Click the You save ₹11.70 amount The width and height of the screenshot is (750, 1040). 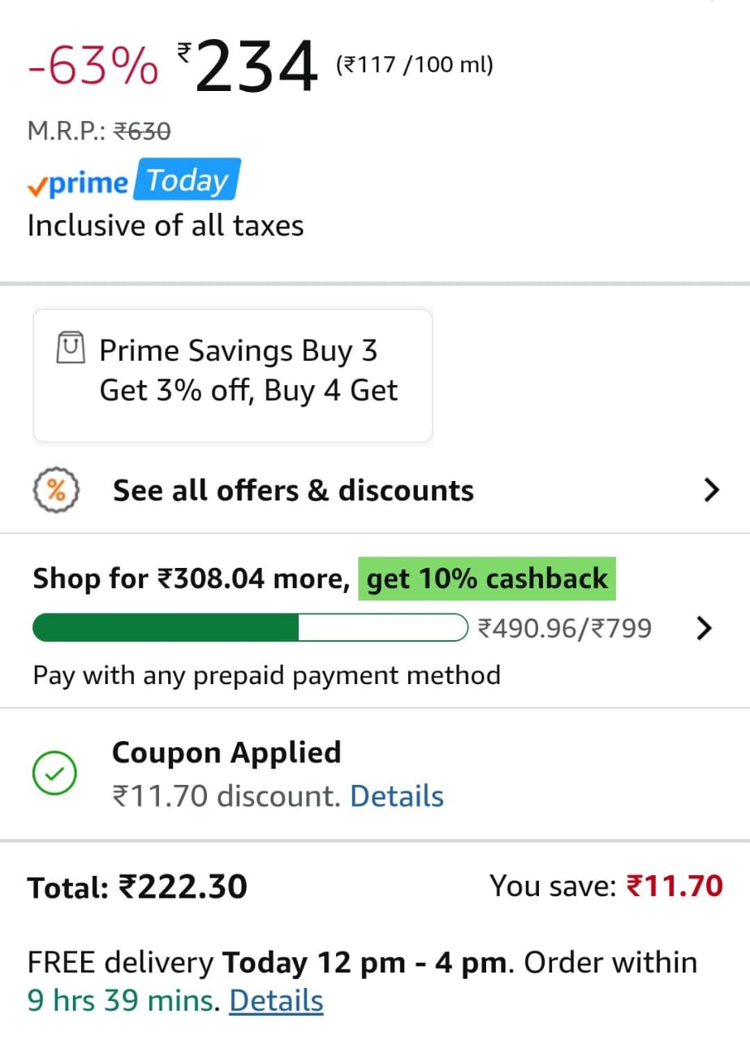(x=674, y=886)
